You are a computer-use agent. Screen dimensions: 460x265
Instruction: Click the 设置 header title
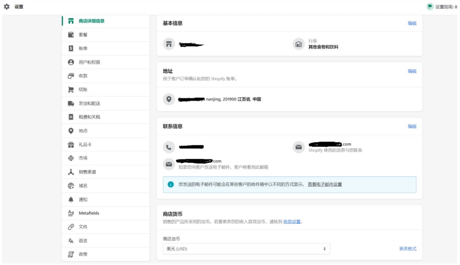point(19,7)
